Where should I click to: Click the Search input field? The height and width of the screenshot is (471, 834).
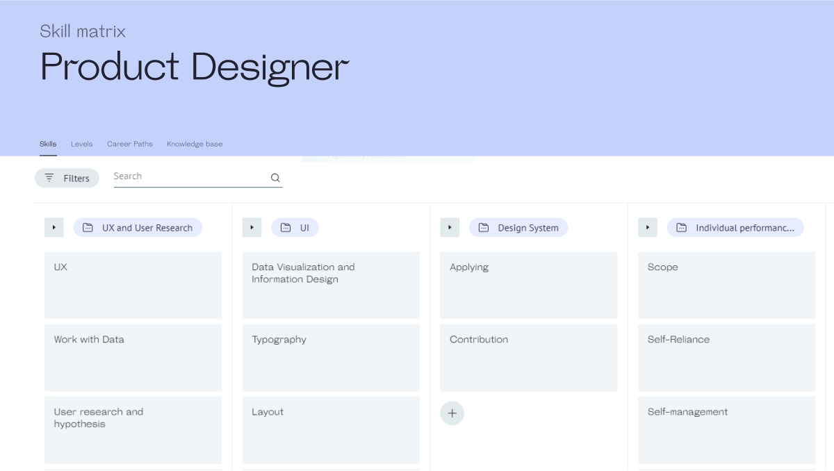tap(198, 177)
